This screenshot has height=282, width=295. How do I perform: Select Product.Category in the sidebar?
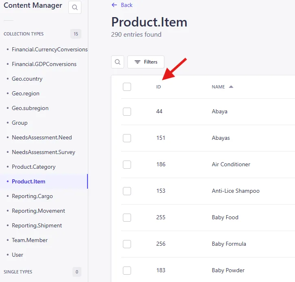33,167
